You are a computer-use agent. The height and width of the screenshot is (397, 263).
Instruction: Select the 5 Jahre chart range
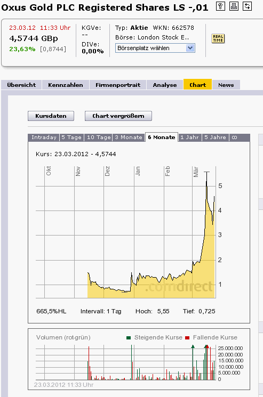pos(215,137)
